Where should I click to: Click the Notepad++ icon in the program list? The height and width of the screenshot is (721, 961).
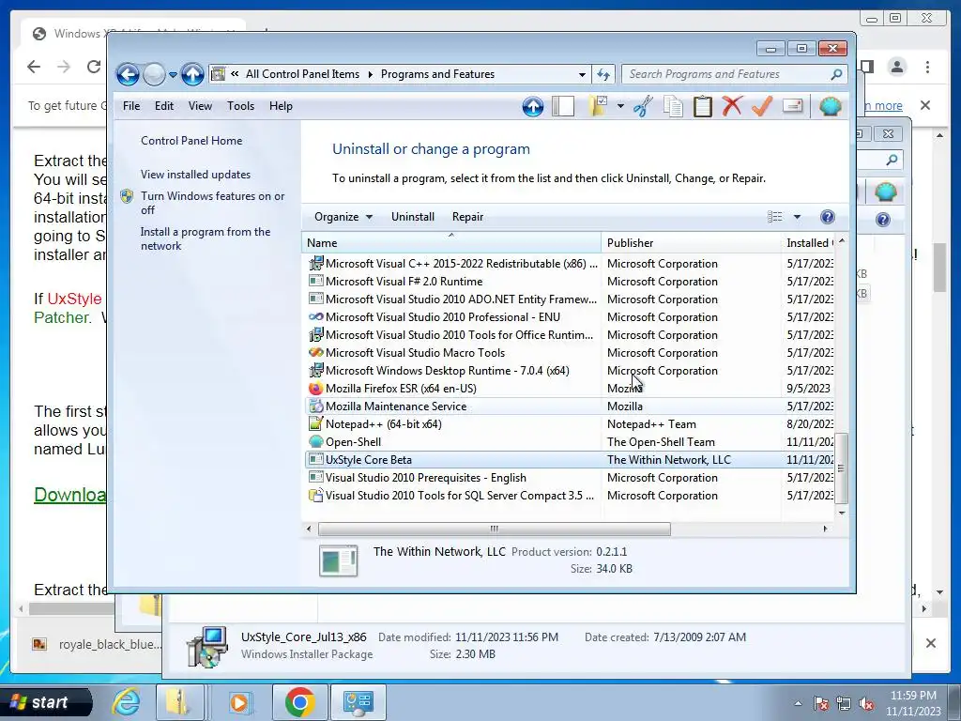click(x=315, y=423)
